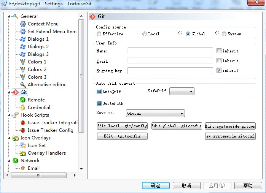Open the Overlay Handlers settings page

click(47, 153)
